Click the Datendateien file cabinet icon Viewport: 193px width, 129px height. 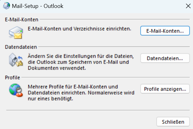point(16,61)
